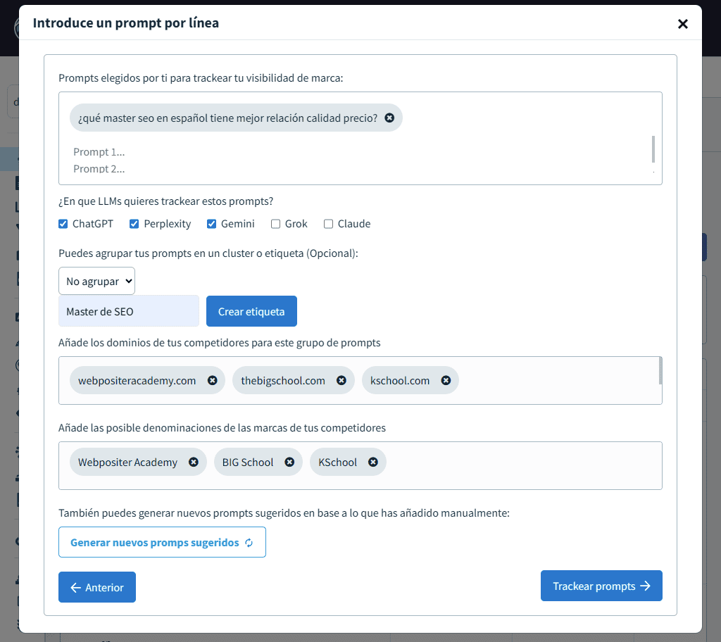Remove webpositeracademy.com from competitor domains
This screenshot has width=721, height=642.
click(x=212, y=380)
